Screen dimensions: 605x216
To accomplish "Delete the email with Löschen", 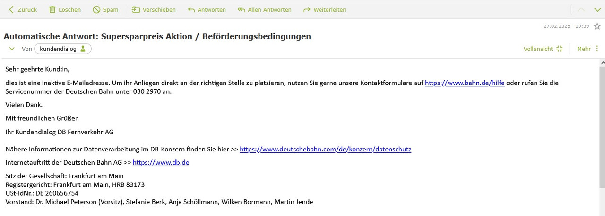I will (x=65, y=9).
